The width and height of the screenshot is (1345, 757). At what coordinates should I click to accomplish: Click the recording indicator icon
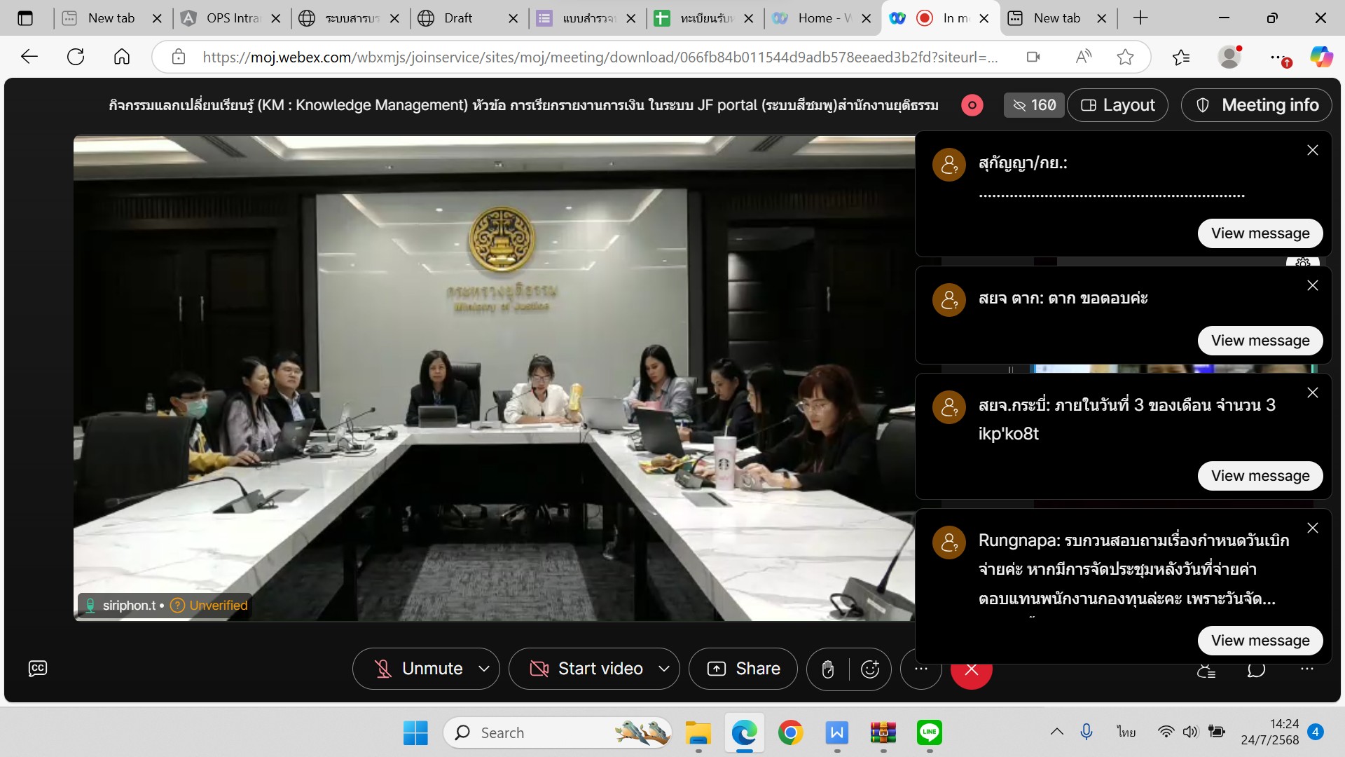(x=972, y=105)
